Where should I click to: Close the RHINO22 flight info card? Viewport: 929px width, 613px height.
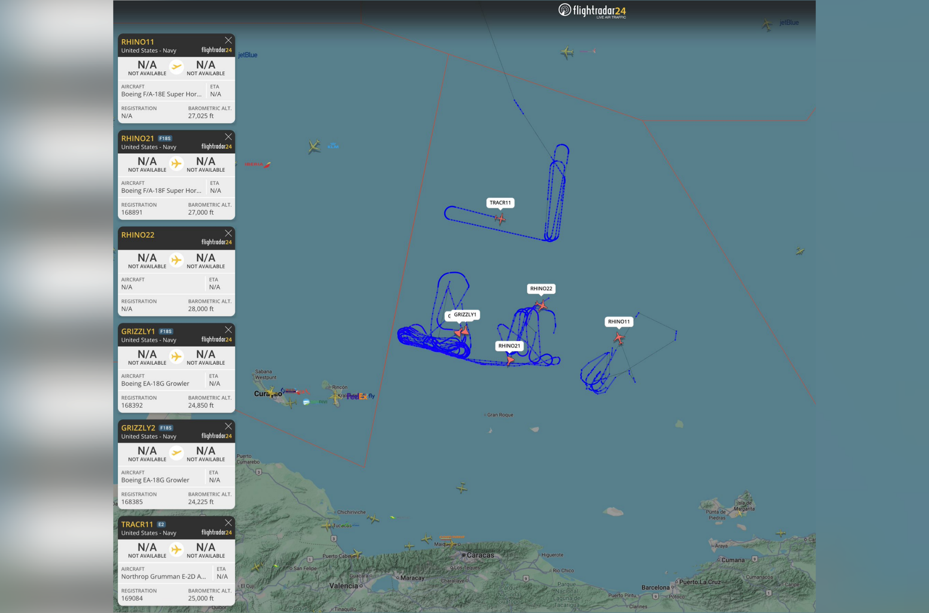tap(228, 233)
